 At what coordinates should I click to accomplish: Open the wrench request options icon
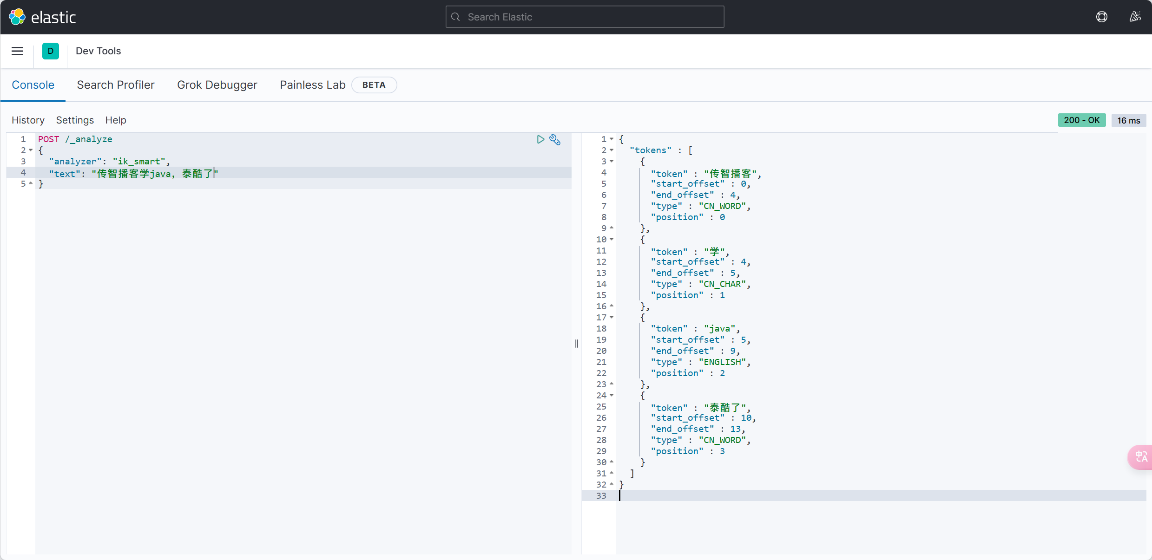click(x=555, y=140)
